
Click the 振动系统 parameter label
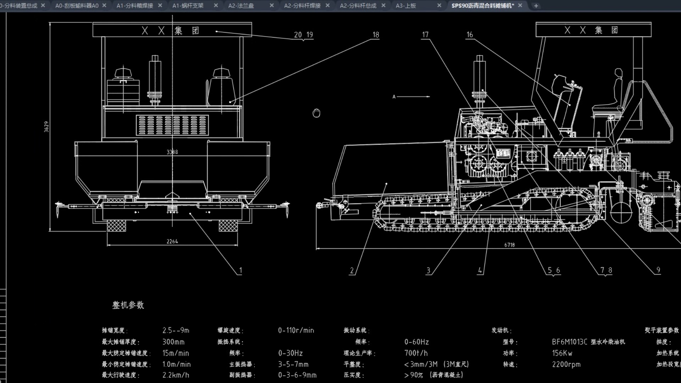point(356,331)
